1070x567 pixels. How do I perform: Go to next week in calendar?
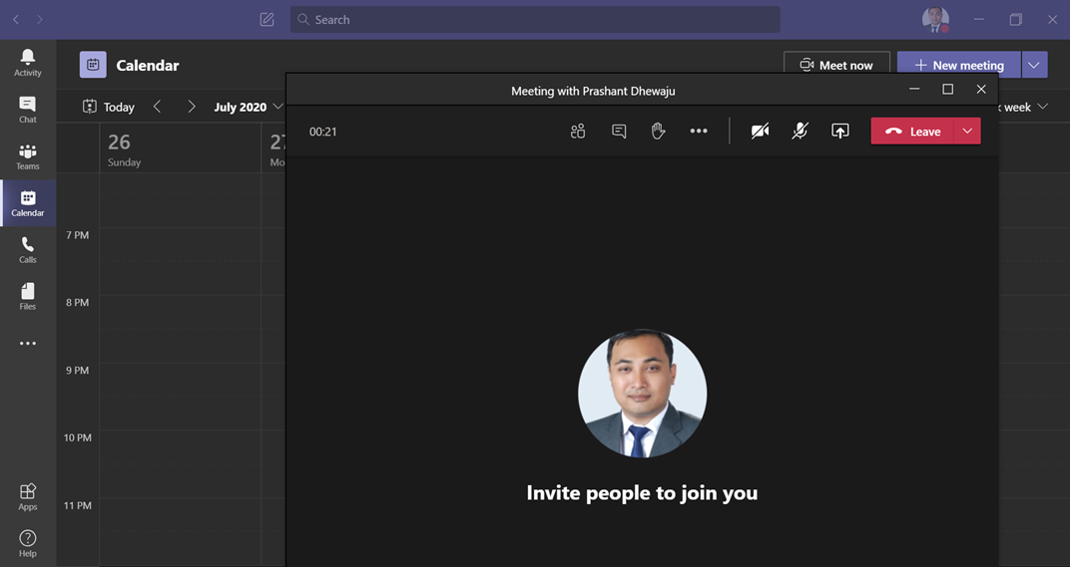pyautogui.click(x=192, y=107)
